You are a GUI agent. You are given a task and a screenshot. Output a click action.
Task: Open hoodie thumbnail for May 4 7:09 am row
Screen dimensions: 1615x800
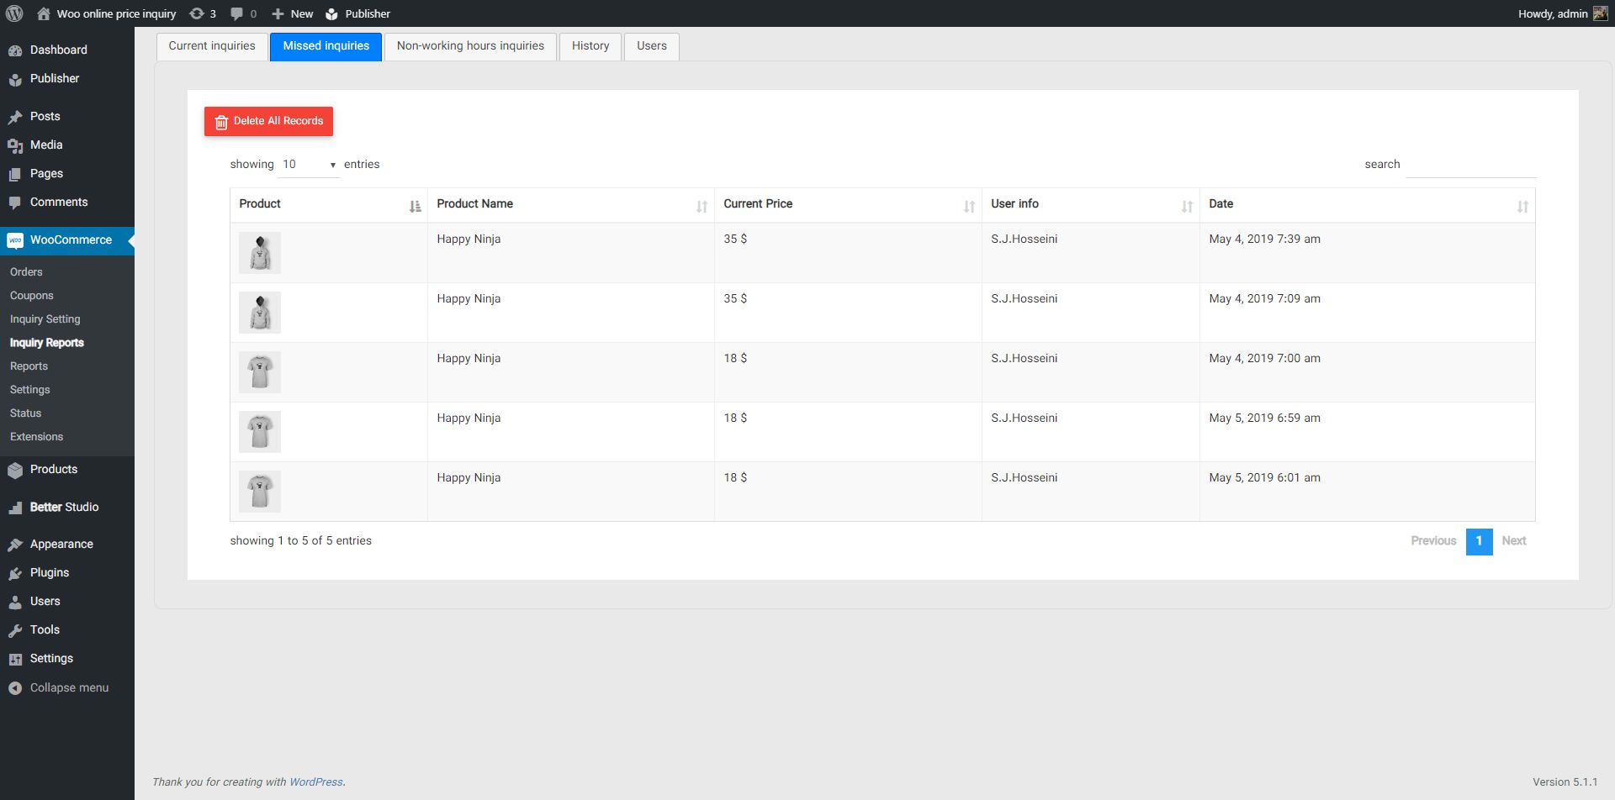(x=260, y=313)
